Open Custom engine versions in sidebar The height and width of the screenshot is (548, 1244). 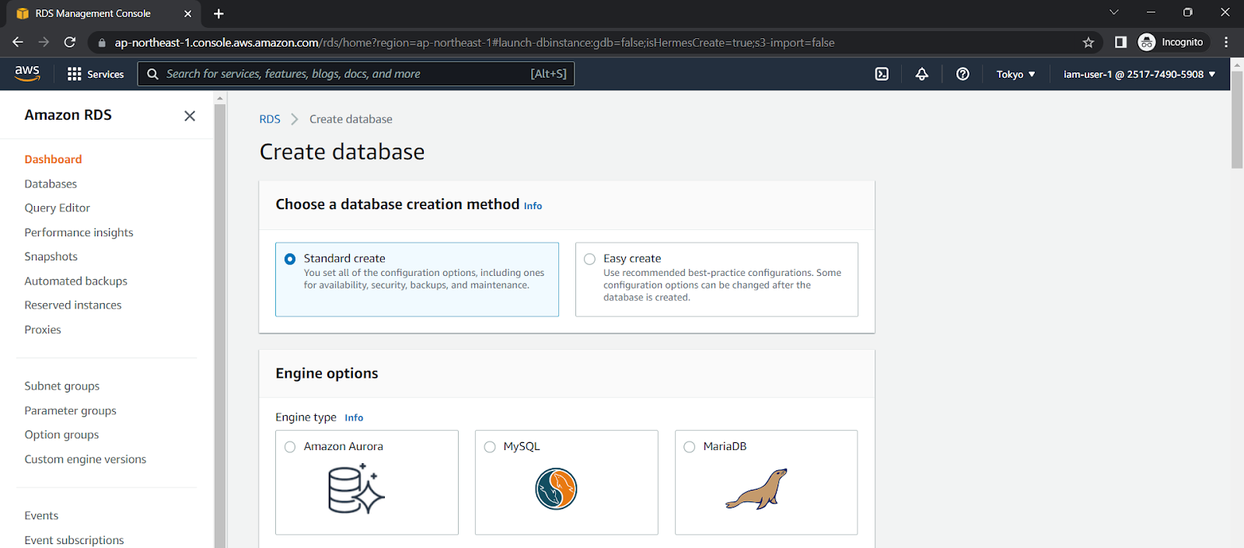pos(86,459)
